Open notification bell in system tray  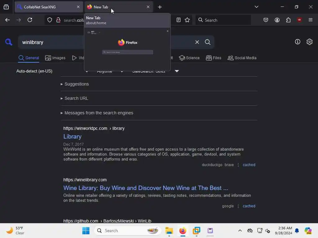pyautogui.click(x=297, y=231)
